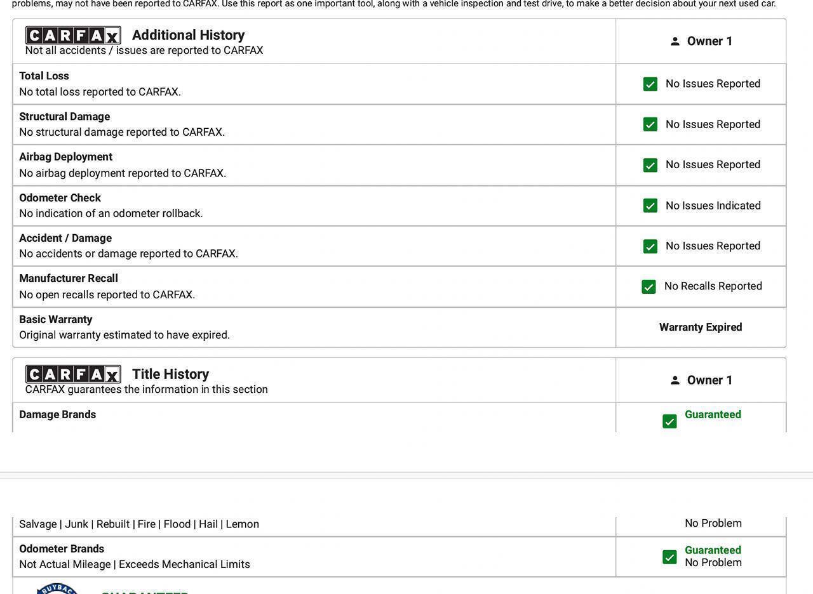Click the green check in the Structural Damage row
This screenshot has height=594, width=813.
point(650,124)
